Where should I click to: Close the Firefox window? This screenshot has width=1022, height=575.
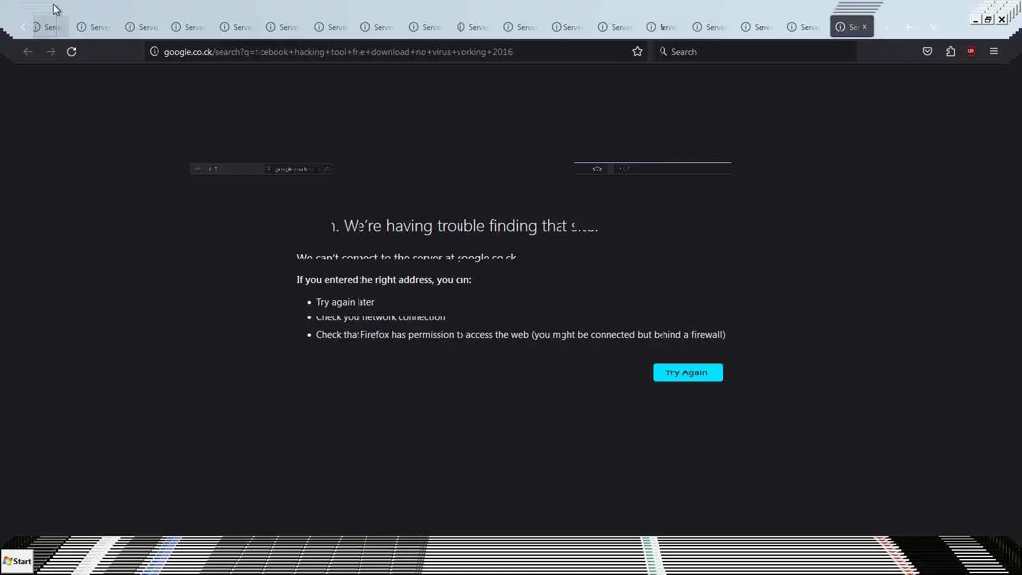[1002, 20]
